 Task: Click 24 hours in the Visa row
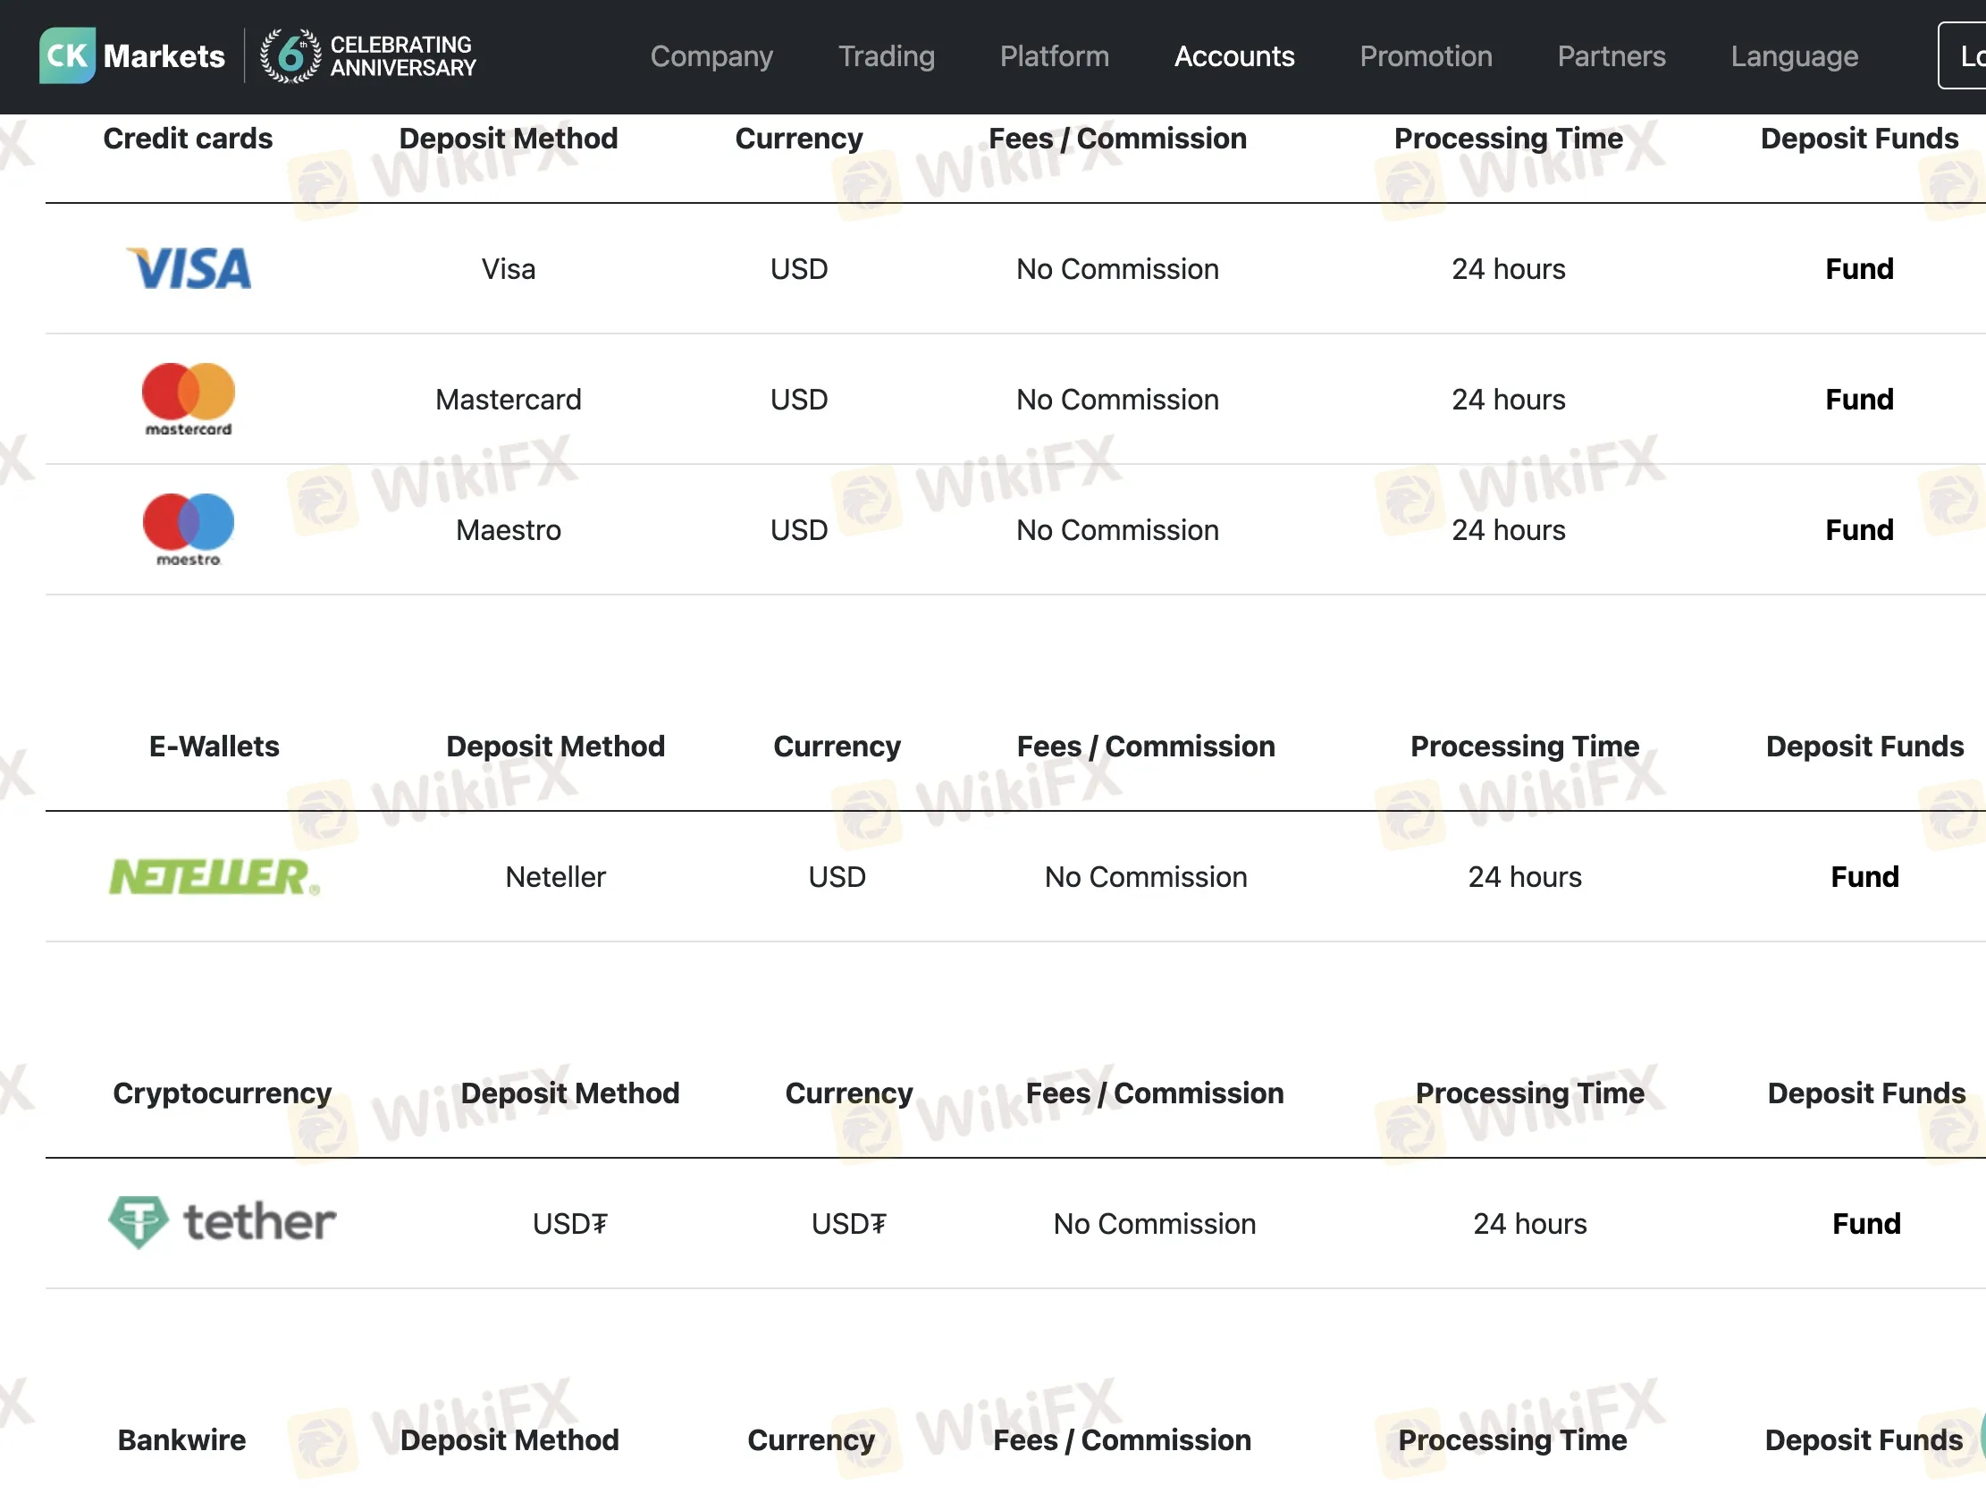click(x=1509, y=268)
